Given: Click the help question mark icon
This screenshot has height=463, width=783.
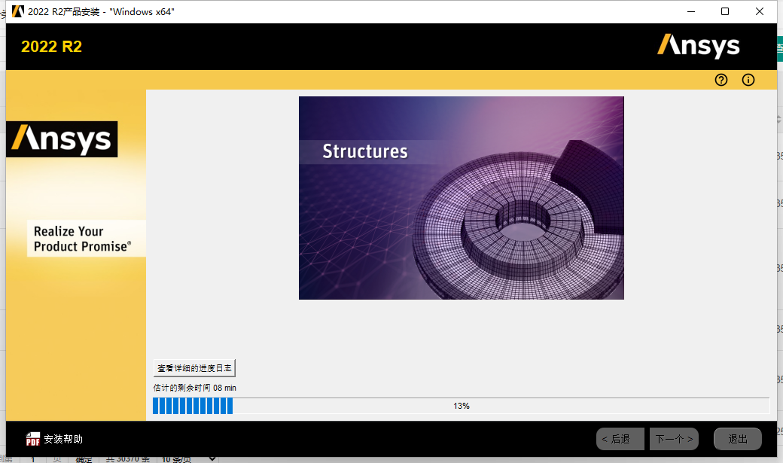Looking at the screenshot, I should pyautogui.click(x=721, y=80).
